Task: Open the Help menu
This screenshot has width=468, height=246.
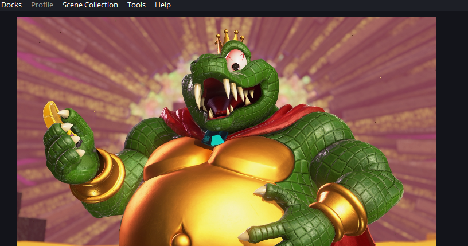Action: tap(163, 5)
